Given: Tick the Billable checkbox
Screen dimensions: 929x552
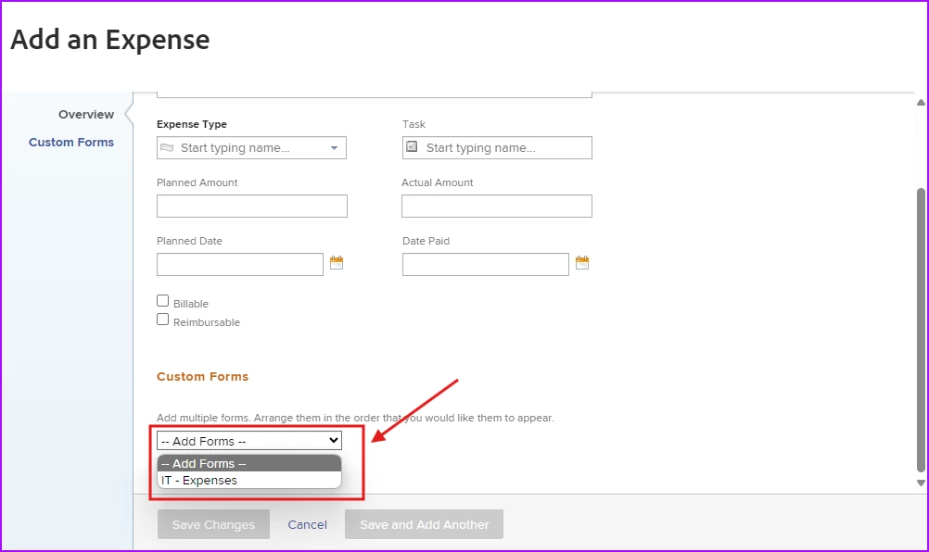Looking at the screenshot, I should pyautogui.click(x=162, y=301).
